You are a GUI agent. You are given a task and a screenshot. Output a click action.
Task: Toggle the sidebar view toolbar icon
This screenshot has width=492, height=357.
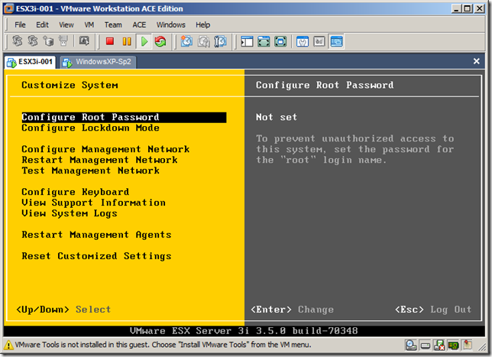coord(247,41)
